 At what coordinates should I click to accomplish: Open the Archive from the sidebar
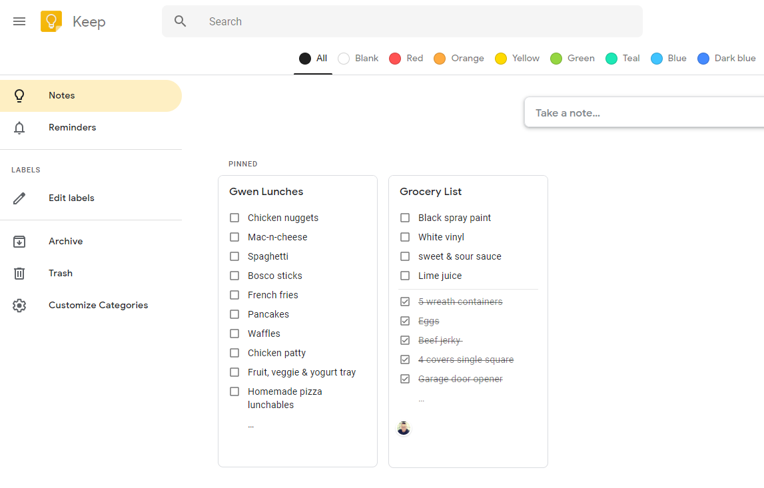(65, 241)
